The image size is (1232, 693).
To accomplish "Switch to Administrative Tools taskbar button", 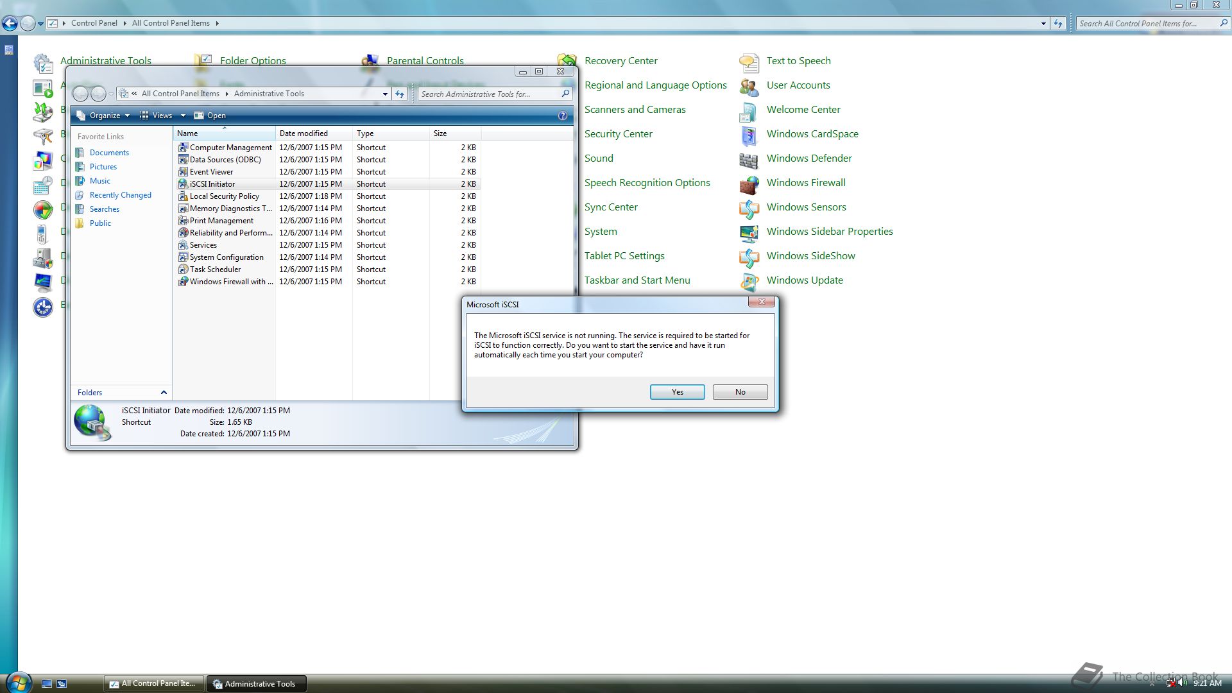I will (x=257, y=684).
